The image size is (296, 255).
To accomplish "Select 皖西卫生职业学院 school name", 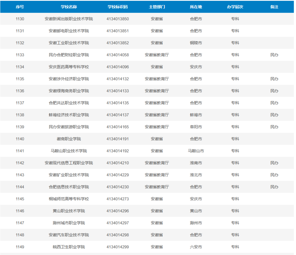I will (69, 247).
